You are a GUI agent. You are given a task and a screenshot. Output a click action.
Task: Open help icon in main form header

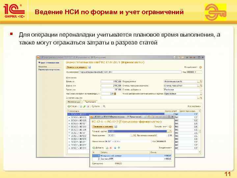(x=200, y=67)
